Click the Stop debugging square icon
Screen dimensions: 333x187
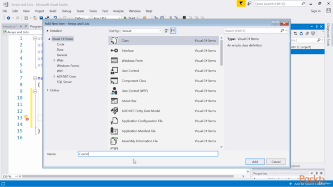pos(184,18)
